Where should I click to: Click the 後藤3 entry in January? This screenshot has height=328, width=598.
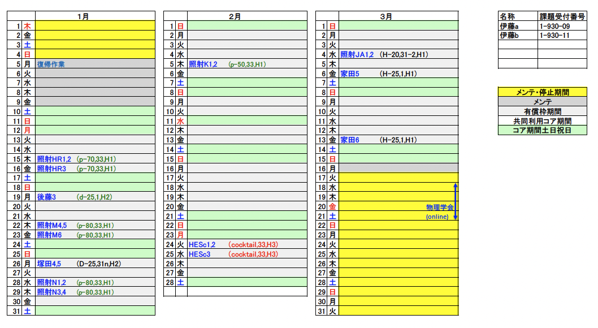tap(46, 197)
